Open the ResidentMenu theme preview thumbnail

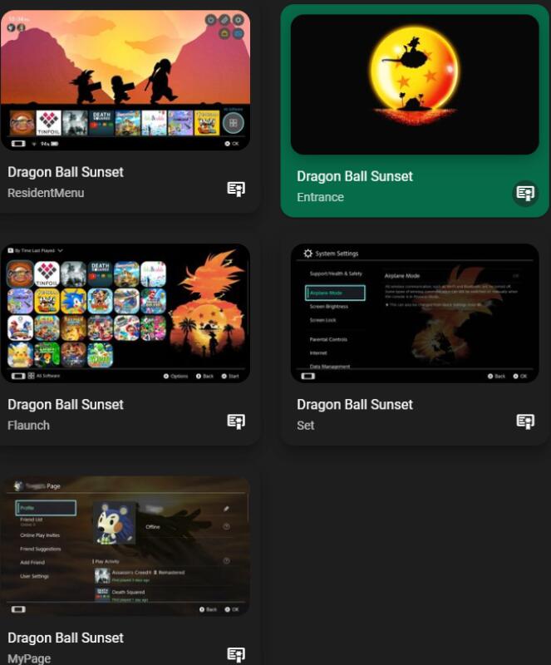click(125, 80)
